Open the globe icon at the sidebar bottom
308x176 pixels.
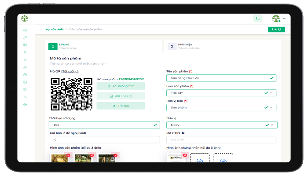[25, 105]
